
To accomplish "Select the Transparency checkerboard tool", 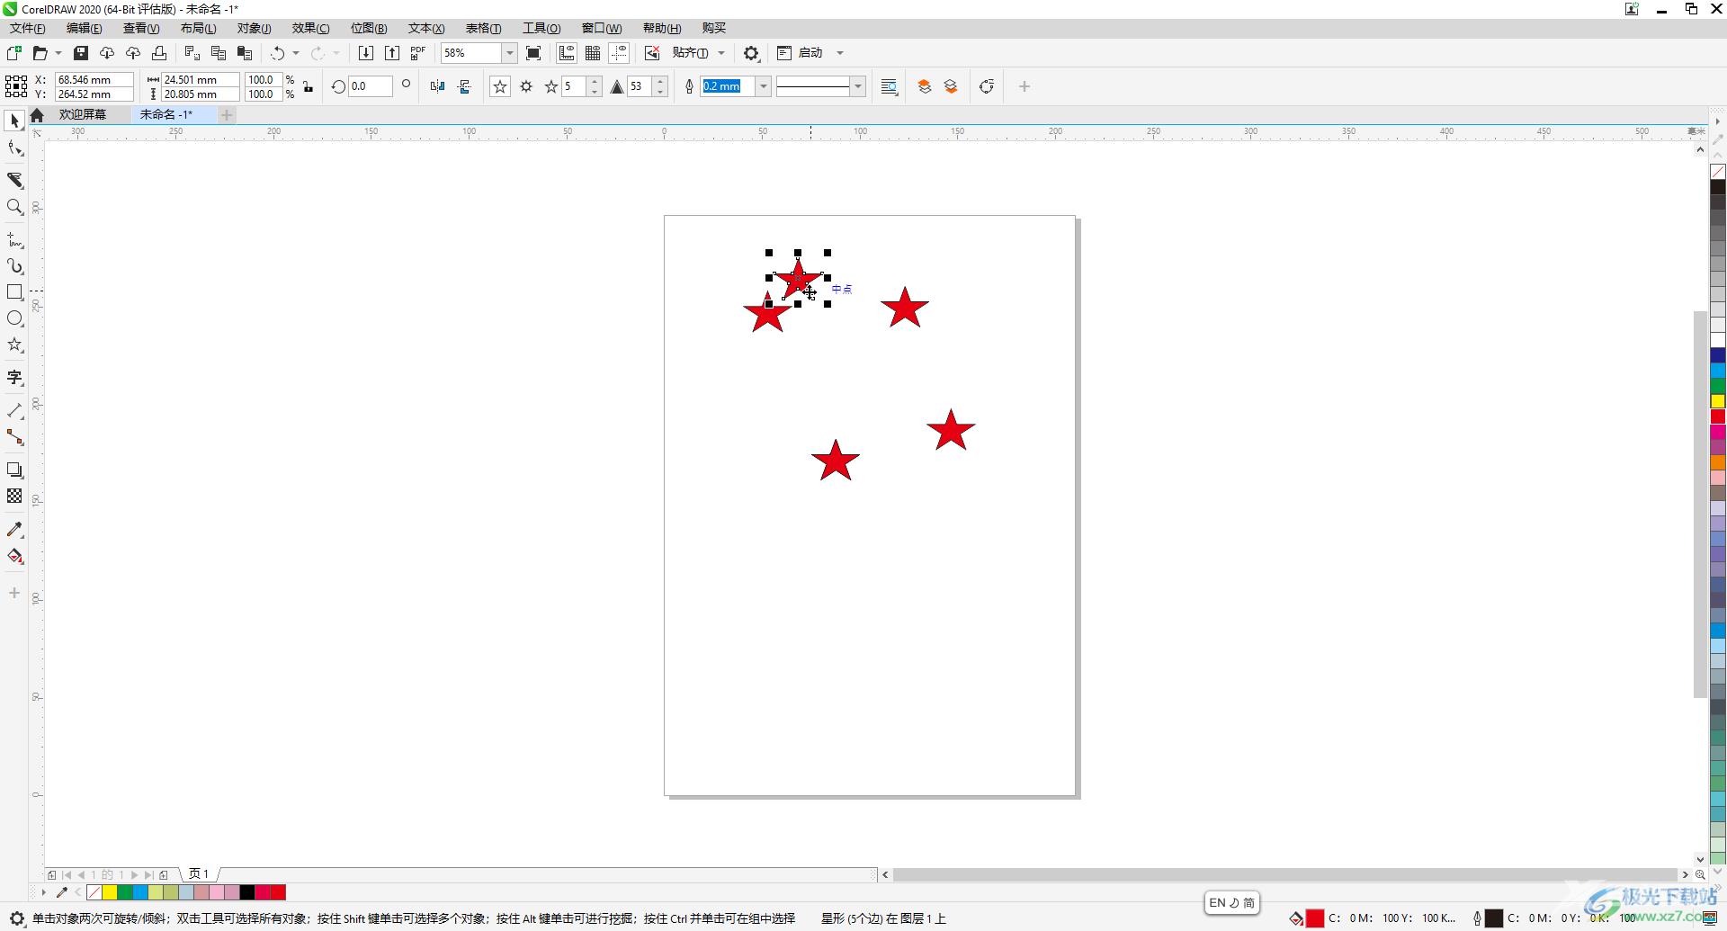I will coord(14,497).
